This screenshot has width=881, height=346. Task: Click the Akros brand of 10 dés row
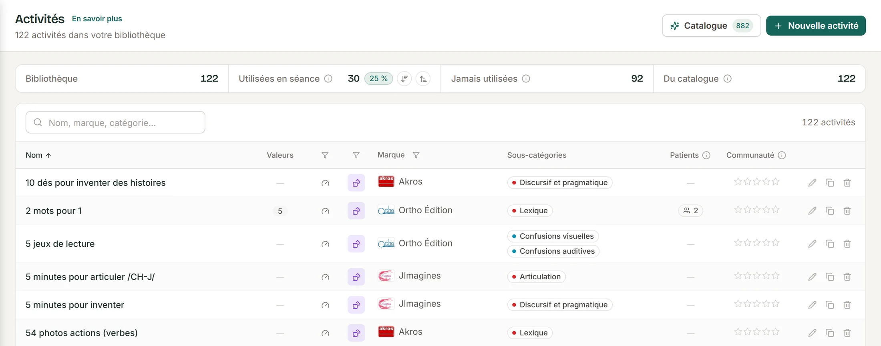[400, 182]
